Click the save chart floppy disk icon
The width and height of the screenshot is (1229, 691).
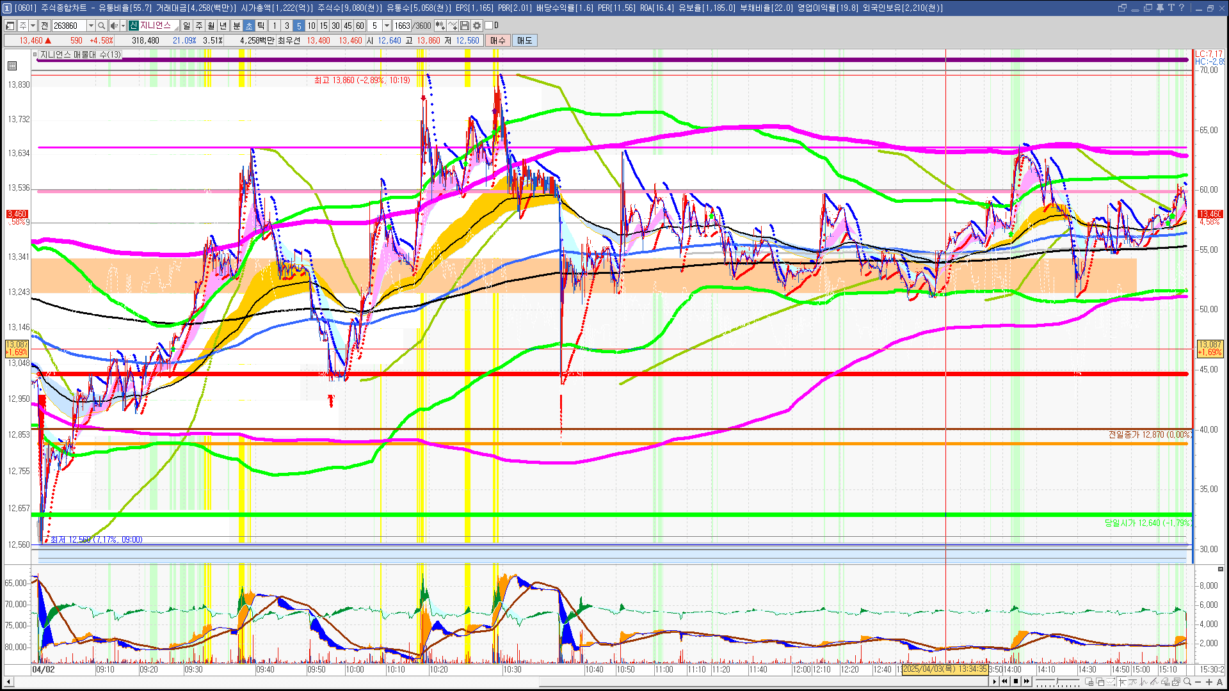coord(465,26)
